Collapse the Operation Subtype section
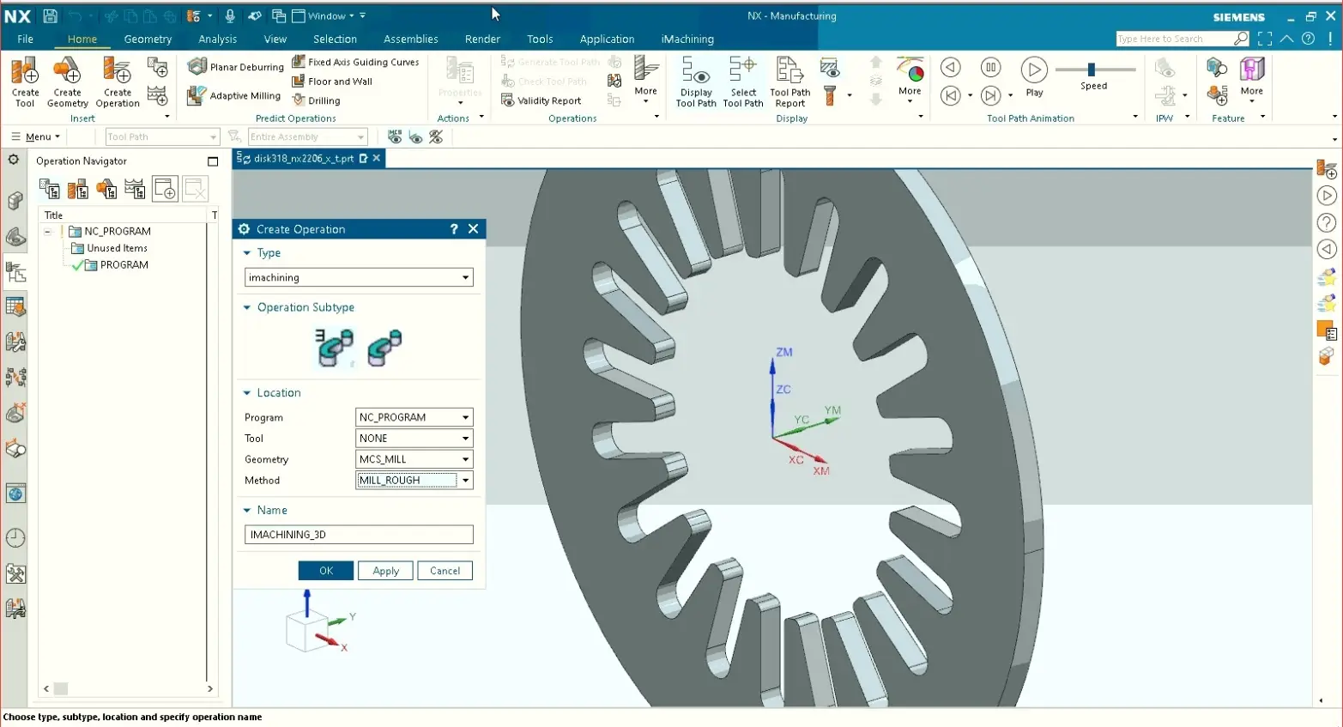Image resolution: width=1343 pixels, height=727 pixels. 247,307
